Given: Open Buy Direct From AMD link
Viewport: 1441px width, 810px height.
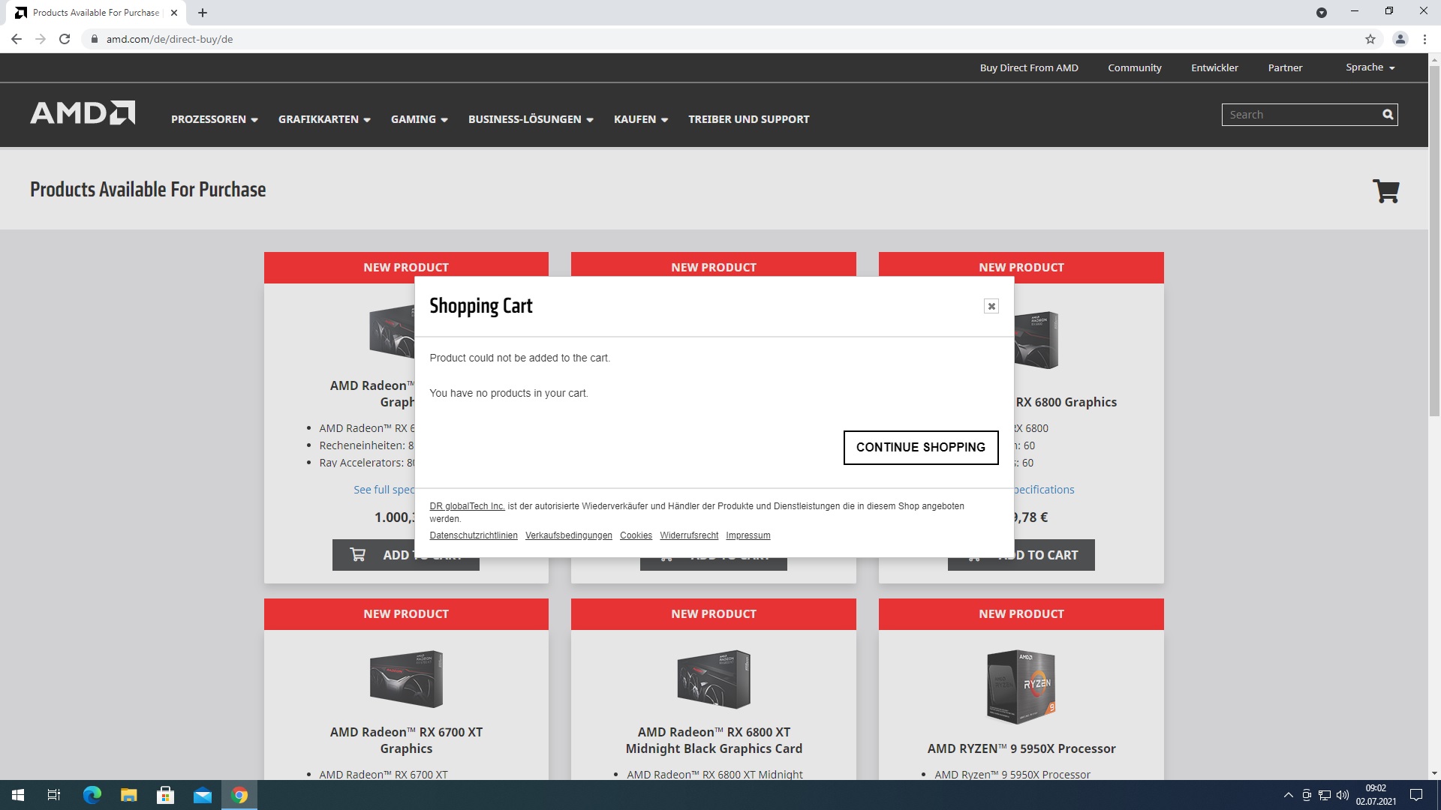Looking at the screenshot, I should point(1028,67).
